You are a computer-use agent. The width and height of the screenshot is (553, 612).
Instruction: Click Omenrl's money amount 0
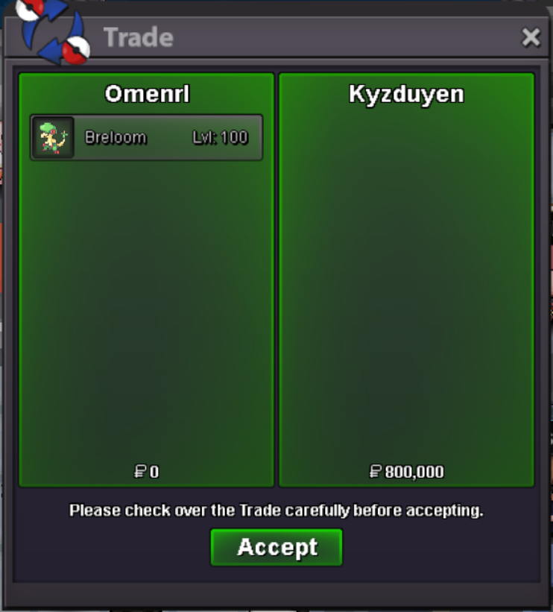[154, 472]
